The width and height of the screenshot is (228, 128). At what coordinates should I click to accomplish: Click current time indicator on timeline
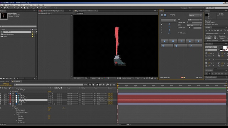pos(118,86)
